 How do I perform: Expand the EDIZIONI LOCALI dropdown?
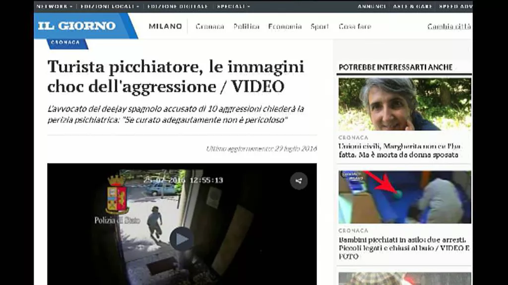110,6
